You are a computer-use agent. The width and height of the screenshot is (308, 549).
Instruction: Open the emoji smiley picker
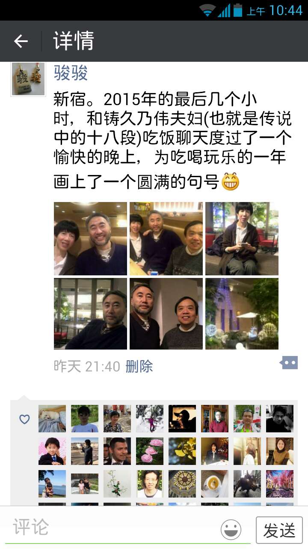click(x=231, y=530)
